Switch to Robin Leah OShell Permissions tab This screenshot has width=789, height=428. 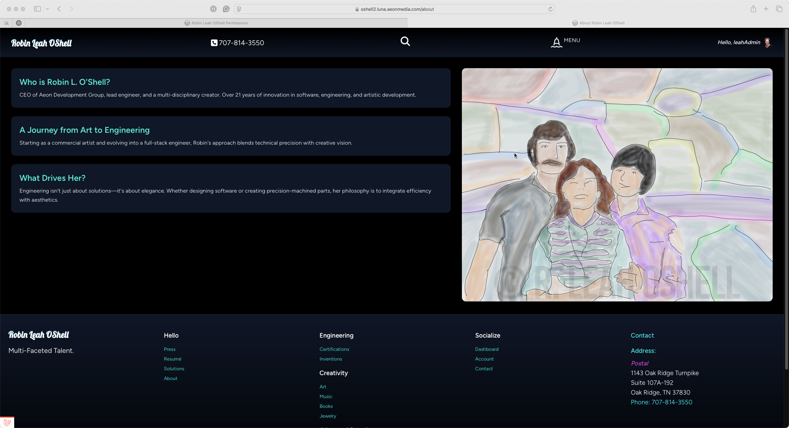(x=219, y=23)
